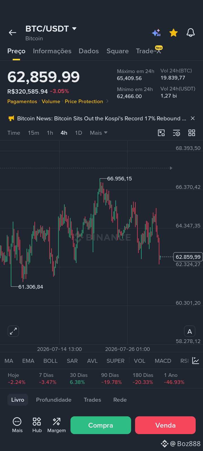
Task: Enable the AVL indicator
Action: click(92, 361)
